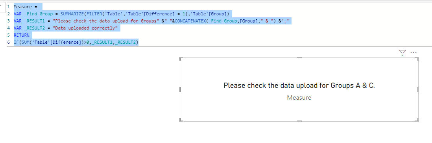
Task: Click the IF function on line 6
Action: pyautogui.click(x=16, y=43)
